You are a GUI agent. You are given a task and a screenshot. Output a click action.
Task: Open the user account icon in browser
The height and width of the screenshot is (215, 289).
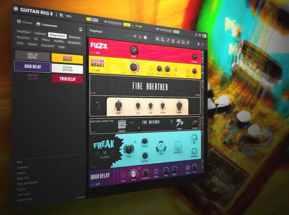80,29
